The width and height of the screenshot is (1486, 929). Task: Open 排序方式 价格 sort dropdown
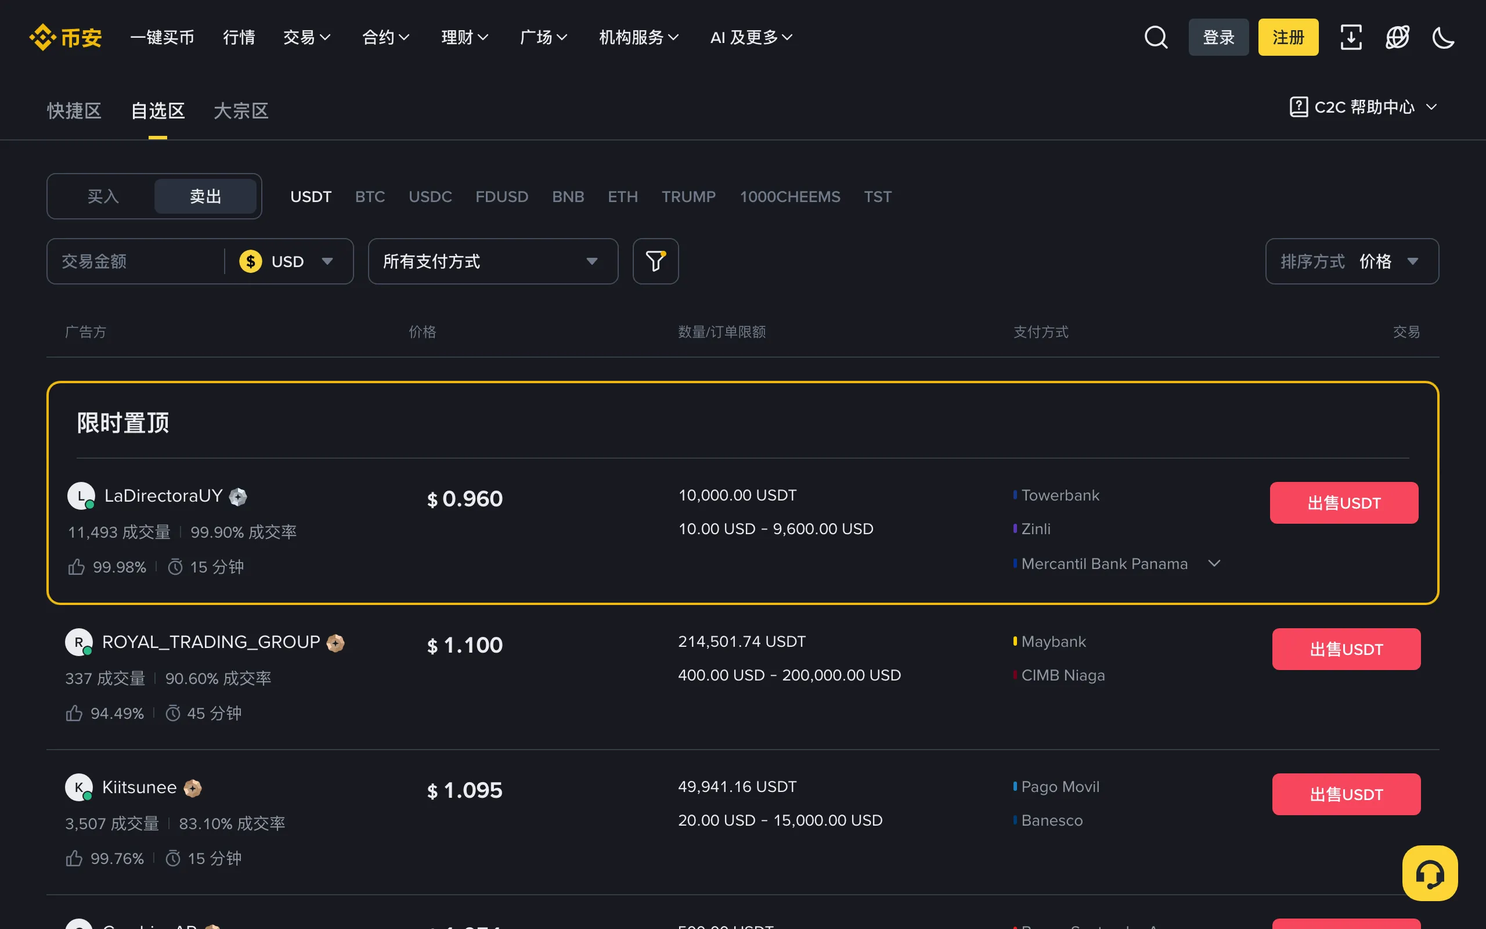[1351, 261]
